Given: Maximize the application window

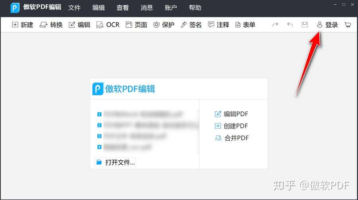Looking at the screenshot, I should tap(344, 4).
